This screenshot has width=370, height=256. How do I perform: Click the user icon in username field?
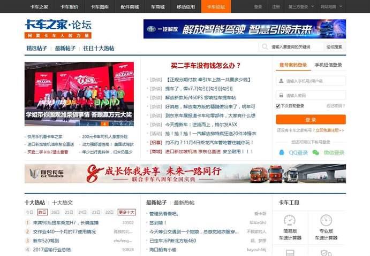pos(281,81)
